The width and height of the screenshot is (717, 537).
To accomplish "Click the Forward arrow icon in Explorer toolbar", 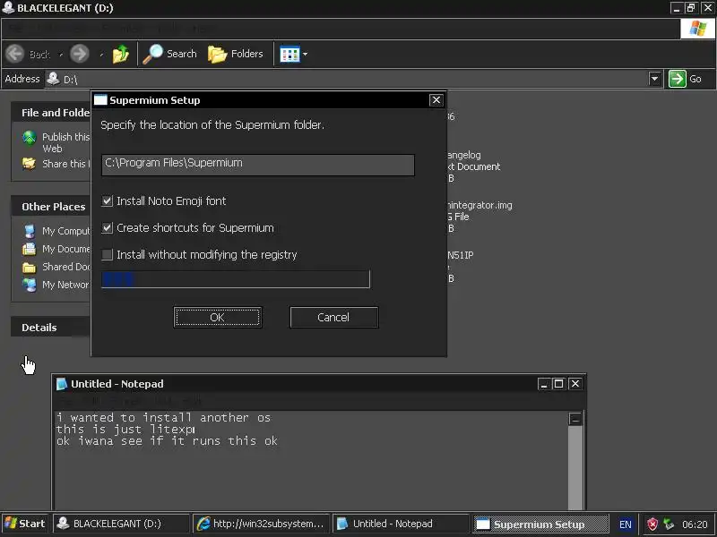I will (80, 54).
